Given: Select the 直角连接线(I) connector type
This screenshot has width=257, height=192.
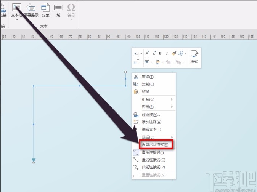Looking at the screenshot, I should coord(154,152).
